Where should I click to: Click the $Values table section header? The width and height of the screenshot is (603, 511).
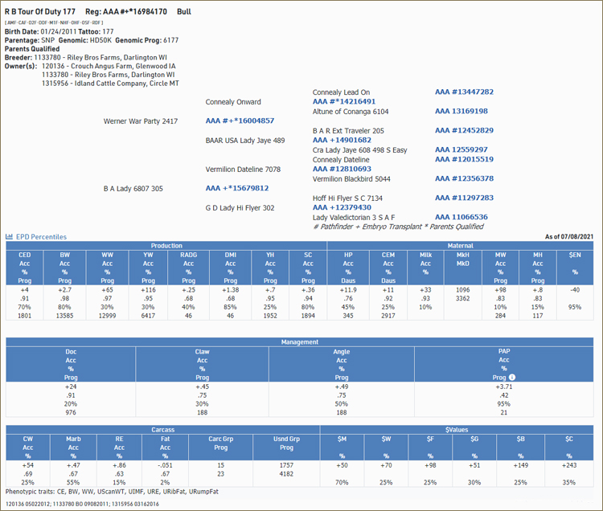pos(457,430)
